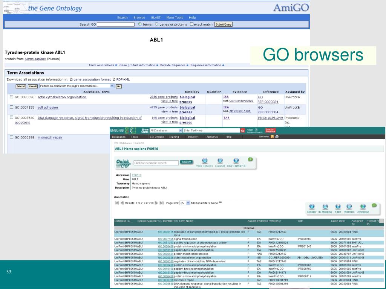Open GO:0051353 positive regulation link
Image resolution: width=386 pixels, height=289 pixels.
(166, 243)
